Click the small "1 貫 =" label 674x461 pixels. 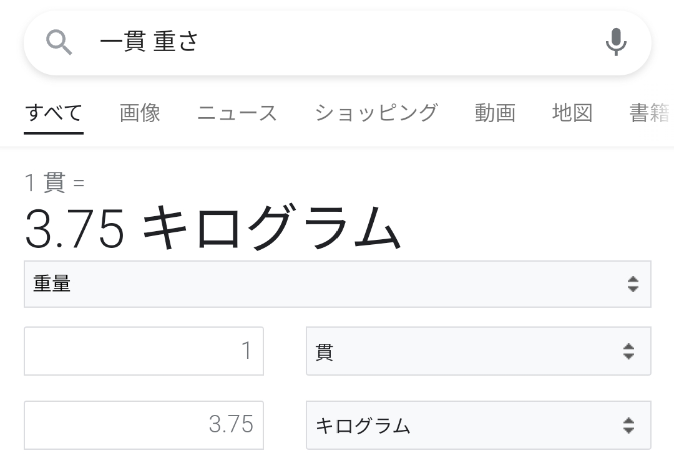click(54, 183)
